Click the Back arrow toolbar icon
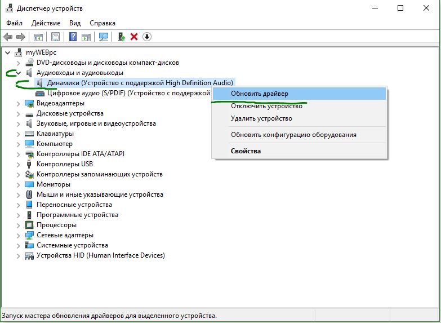The height and width of the screenshot is (323, 441). click(x=8, y=37)
